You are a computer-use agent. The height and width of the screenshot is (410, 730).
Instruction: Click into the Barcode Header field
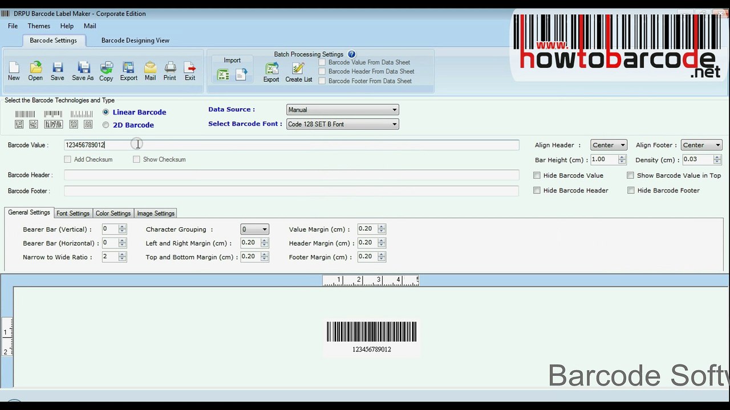(x=291, y=175)
